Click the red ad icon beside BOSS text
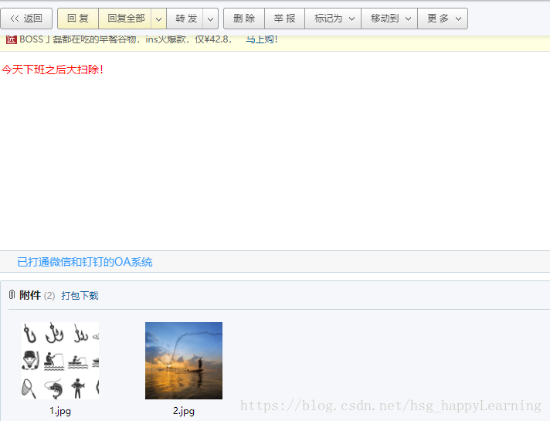This screenshot has width=550, height=421. coord(12,39)
